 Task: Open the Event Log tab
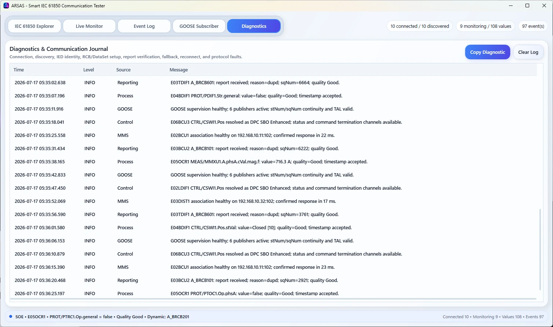point(144,26)
